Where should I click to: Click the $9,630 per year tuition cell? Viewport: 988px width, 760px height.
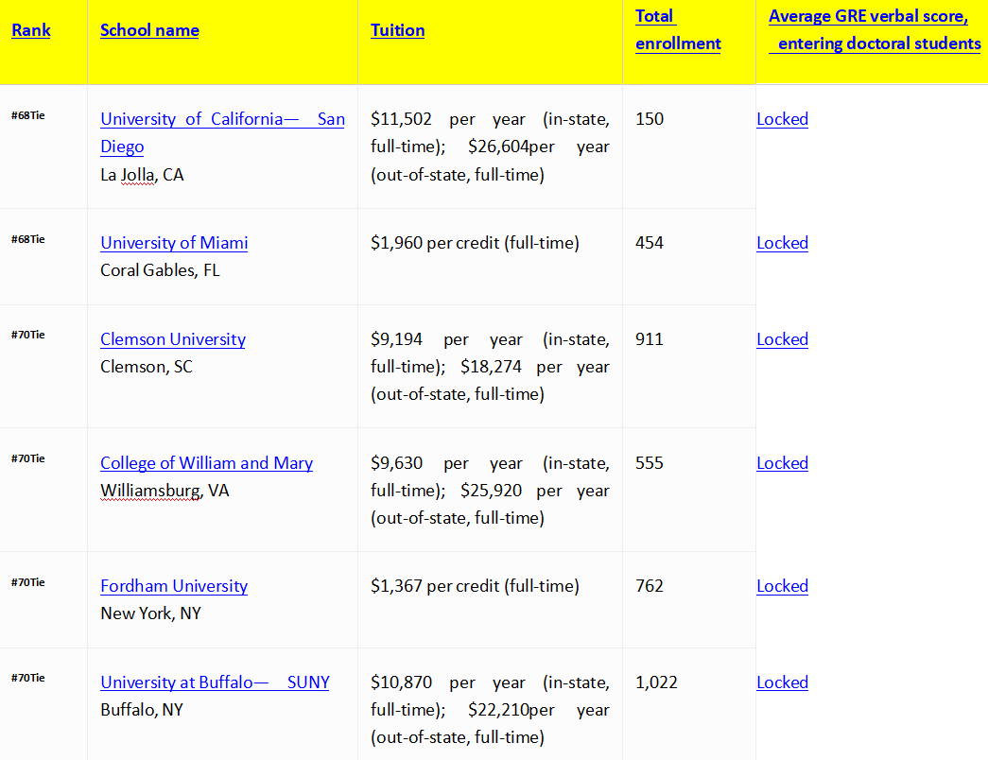pos(491,491)
